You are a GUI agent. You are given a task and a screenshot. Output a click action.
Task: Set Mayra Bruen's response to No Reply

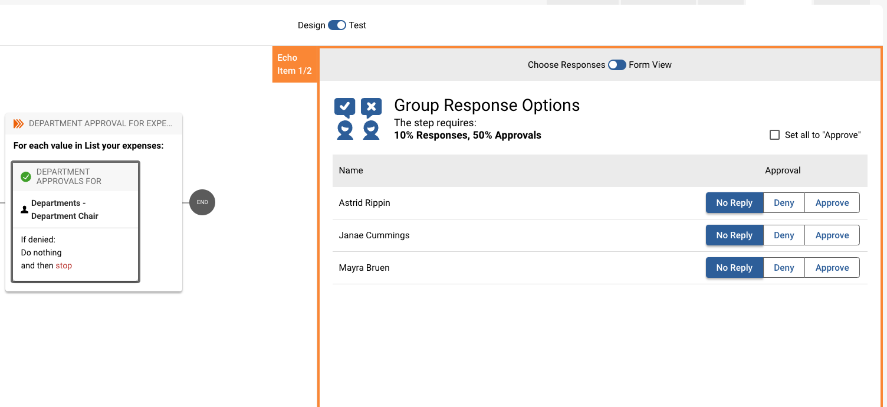click(x=734, y=267)
